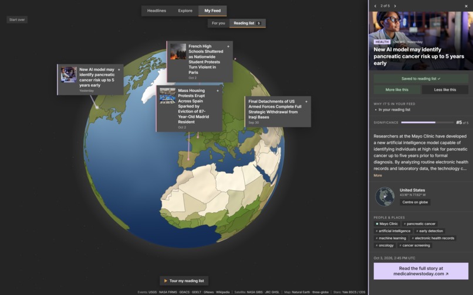Click the three-globe attribution link
Viewport: 473px width, 295px height.
point(320,292)
